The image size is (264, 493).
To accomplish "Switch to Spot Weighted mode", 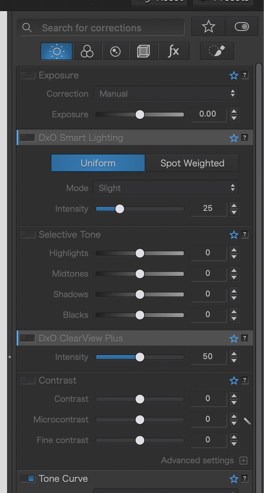I will pos(192,163).
